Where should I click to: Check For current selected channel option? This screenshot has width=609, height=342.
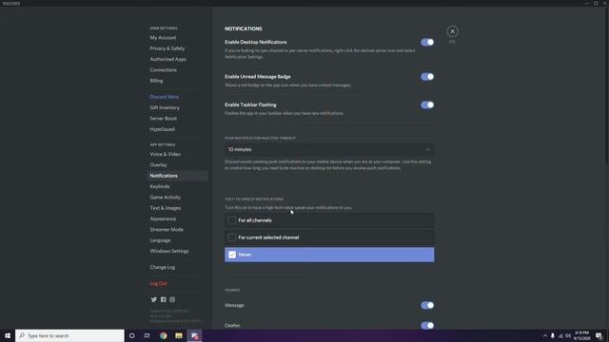(329, 237)
